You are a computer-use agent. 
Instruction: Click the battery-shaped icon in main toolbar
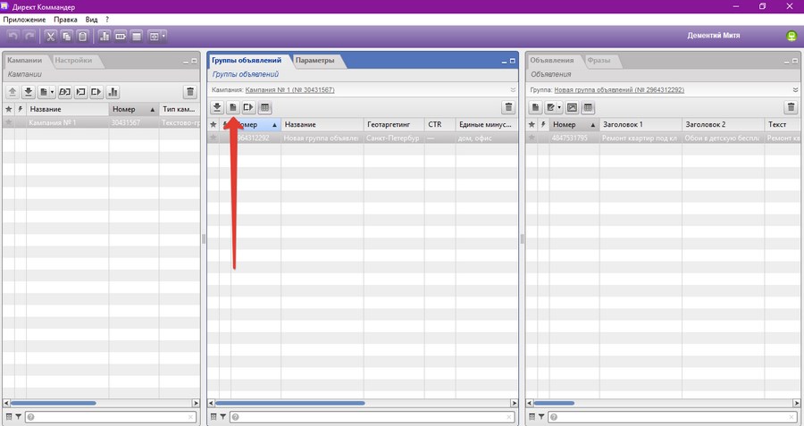point(121,36)
